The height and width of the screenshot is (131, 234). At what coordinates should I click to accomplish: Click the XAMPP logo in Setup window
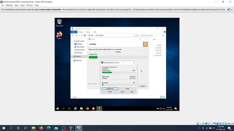point(145,44)
